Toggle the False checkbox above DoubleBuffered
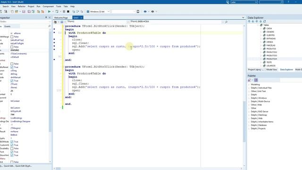 tap(12, 64)
